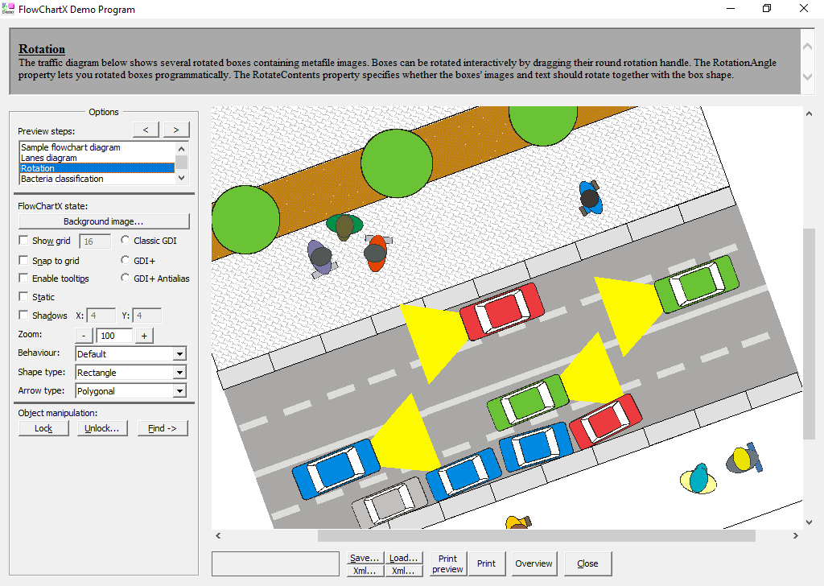This screenshot has width=824, height=586.
Task: Click the next preview step arrow button
Action: pyautogui.click(x=175, y=129)
